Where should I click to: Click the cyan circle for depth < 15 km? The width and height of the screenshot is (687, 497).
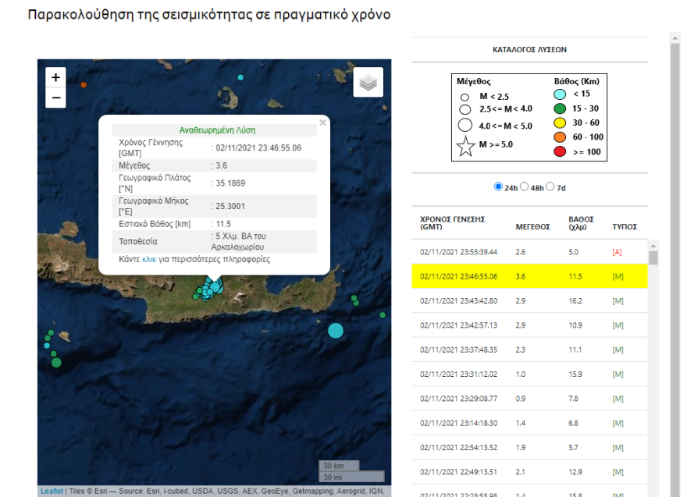[559, 94]
